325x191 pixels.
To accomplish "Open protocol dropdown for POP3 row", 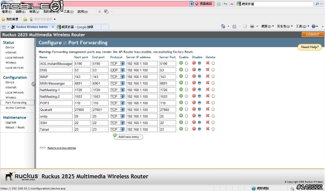I will tap(117, 103).
